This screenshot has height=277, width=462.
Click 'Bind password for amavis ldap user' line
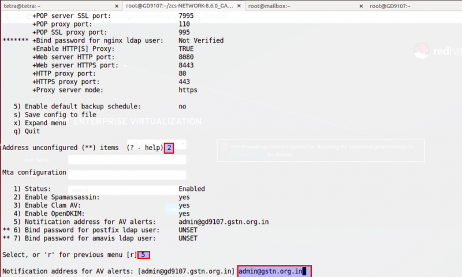(x=79, y=238)
